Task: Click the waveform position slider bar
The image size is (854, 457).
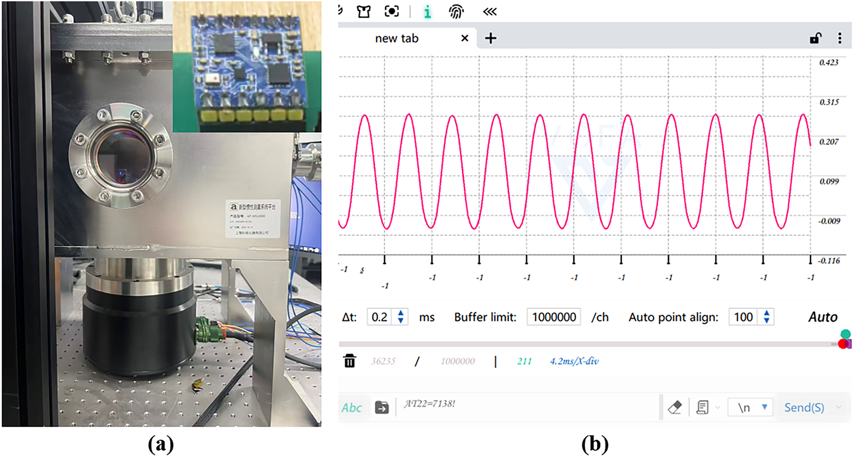Action: pyautogui.click(x=586, y=344)
